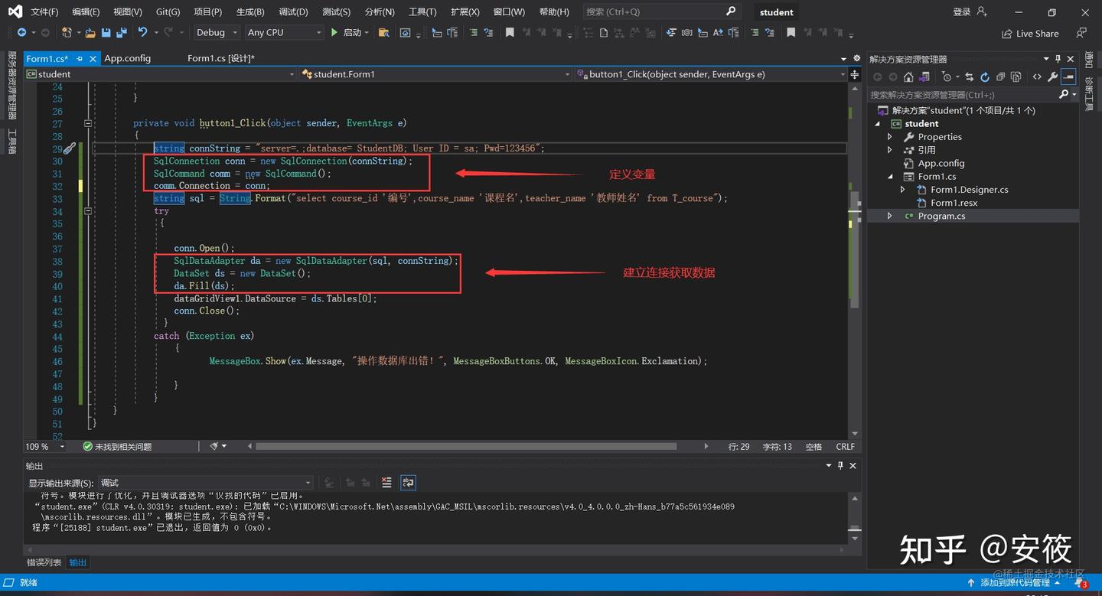Screen dimensions: 1102x596
Task: Pin the Solution Explorer panel
Action: 1058,58
